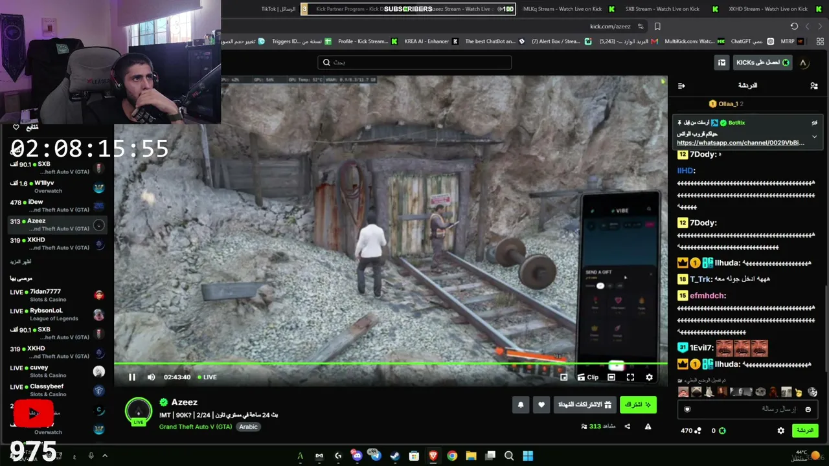This screenshot has height=466, width=829.
Task: Open the profile avatar menu in Kick header
Action: (803, 63)
